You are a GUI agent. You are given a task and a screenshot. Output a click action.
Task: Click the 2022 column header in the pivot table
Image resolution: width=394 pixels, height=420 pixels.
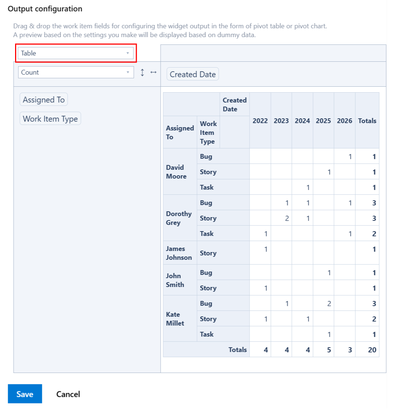[260, 121]
